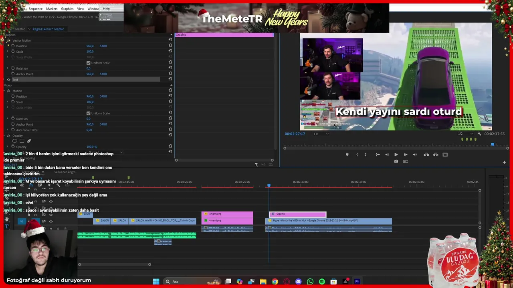The width and height of the screenshot is (513, 288).
Task: Open Spotify from the taskbar
Action: coord(322,282)
